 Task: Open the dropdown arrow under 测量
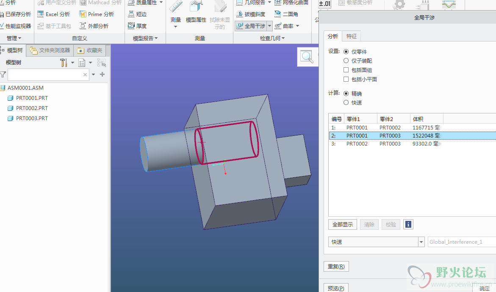tap(175, 27)
